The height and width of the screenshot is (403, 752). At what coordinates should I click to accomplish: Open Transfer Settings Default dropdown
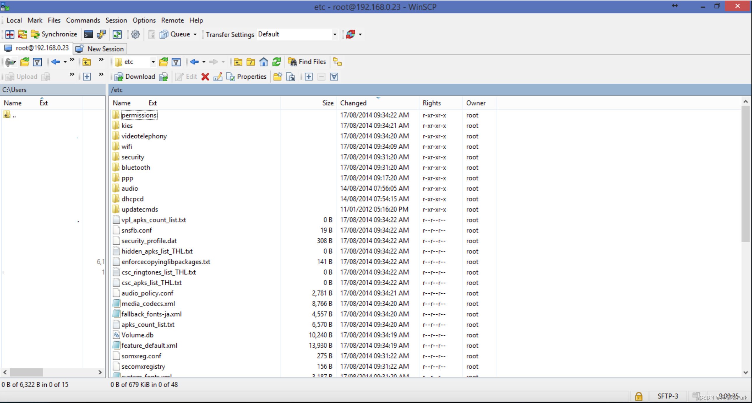coord(335,34)
